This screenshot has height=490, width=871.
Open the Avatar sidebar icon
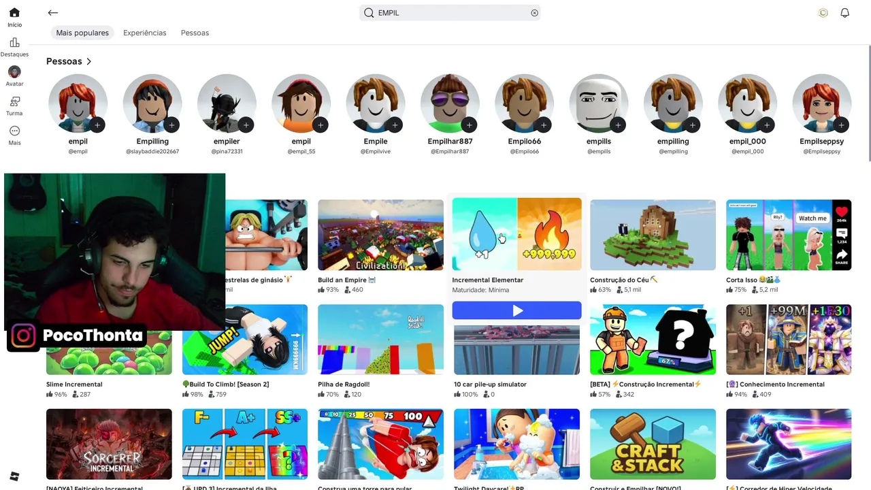click(14, 71)
